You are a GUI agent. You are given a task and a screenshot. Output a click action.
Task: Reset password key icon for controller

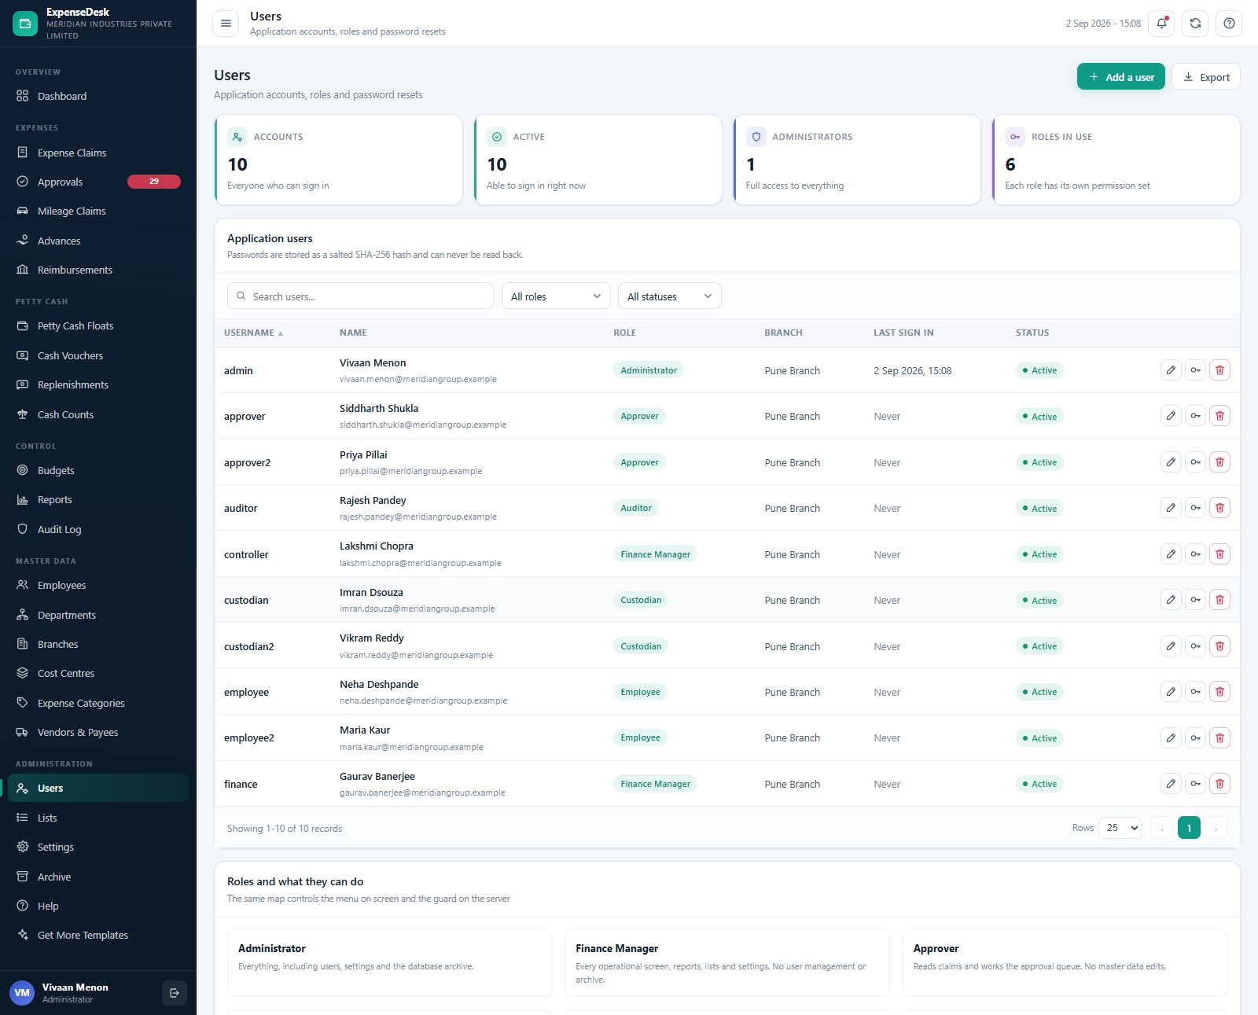[1195, 554]
